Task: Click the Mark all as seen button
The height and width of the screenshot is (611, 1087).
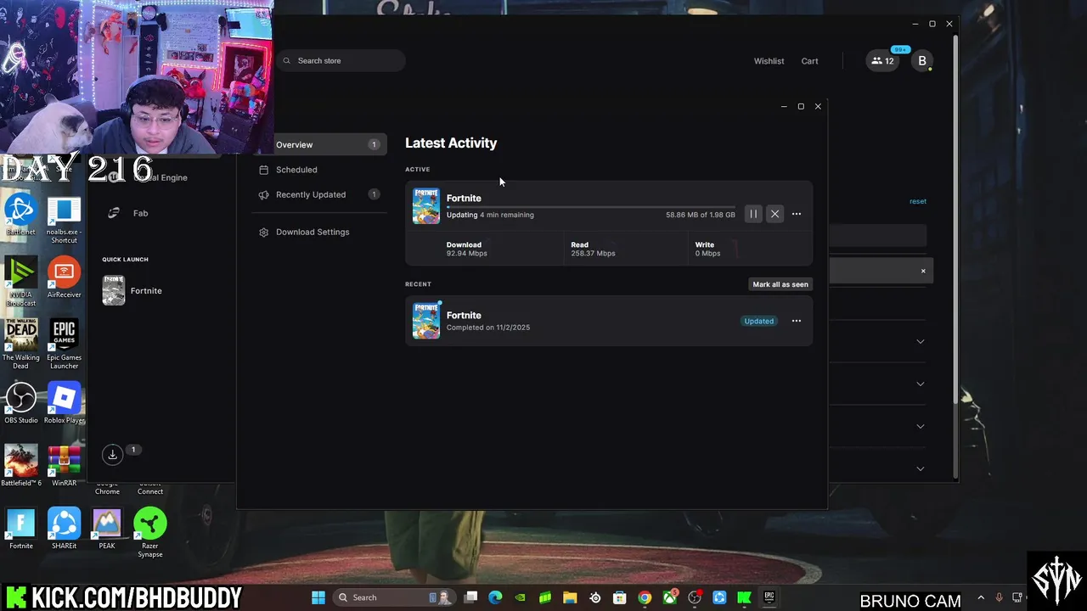Action: [x=780, y=284]
